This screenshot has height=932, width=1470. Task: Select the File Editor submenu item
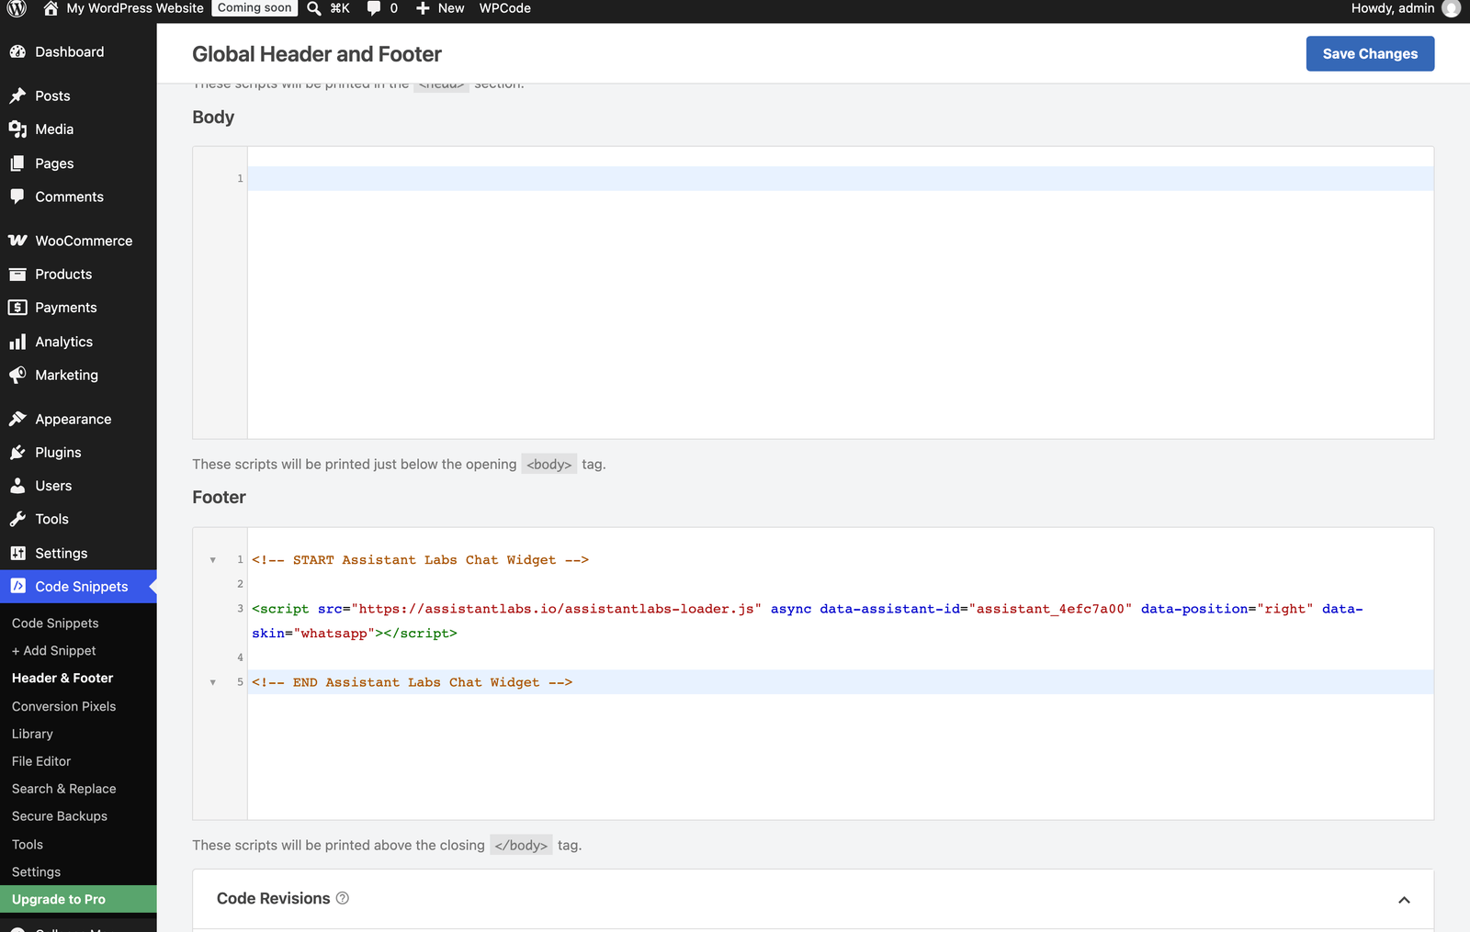coord(41,761)
